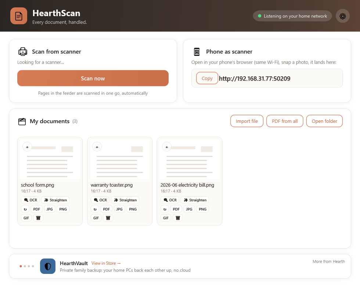Export warranty toaster.png as GIF

tap(96, 218)
